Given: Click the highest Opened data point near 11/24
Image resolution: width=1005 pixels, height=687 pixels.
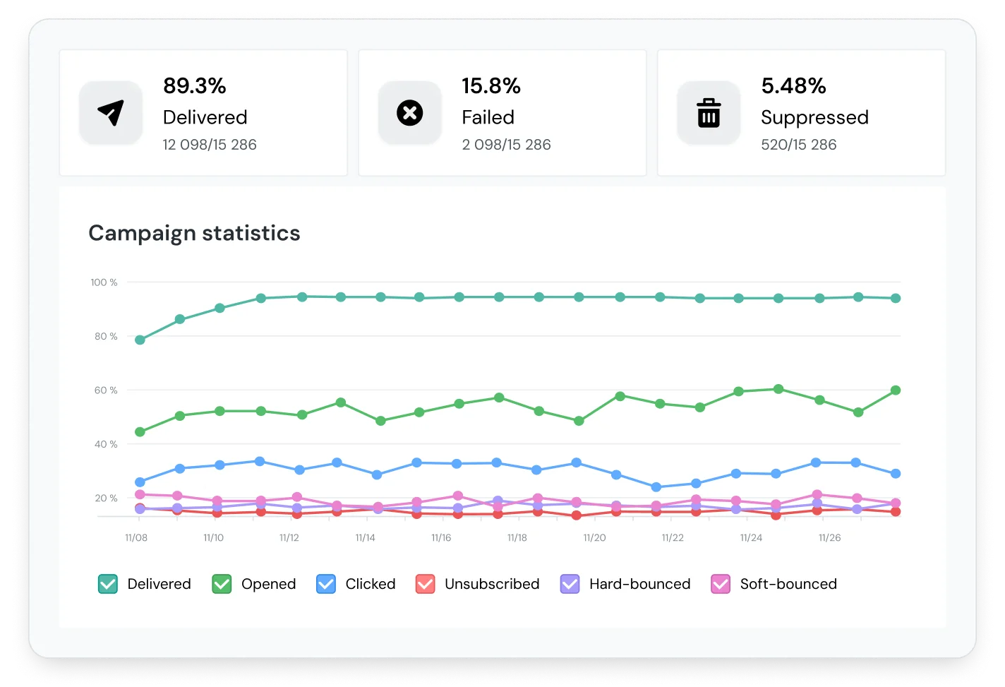Looking at the screenshot, I should (x=778, y=388).
